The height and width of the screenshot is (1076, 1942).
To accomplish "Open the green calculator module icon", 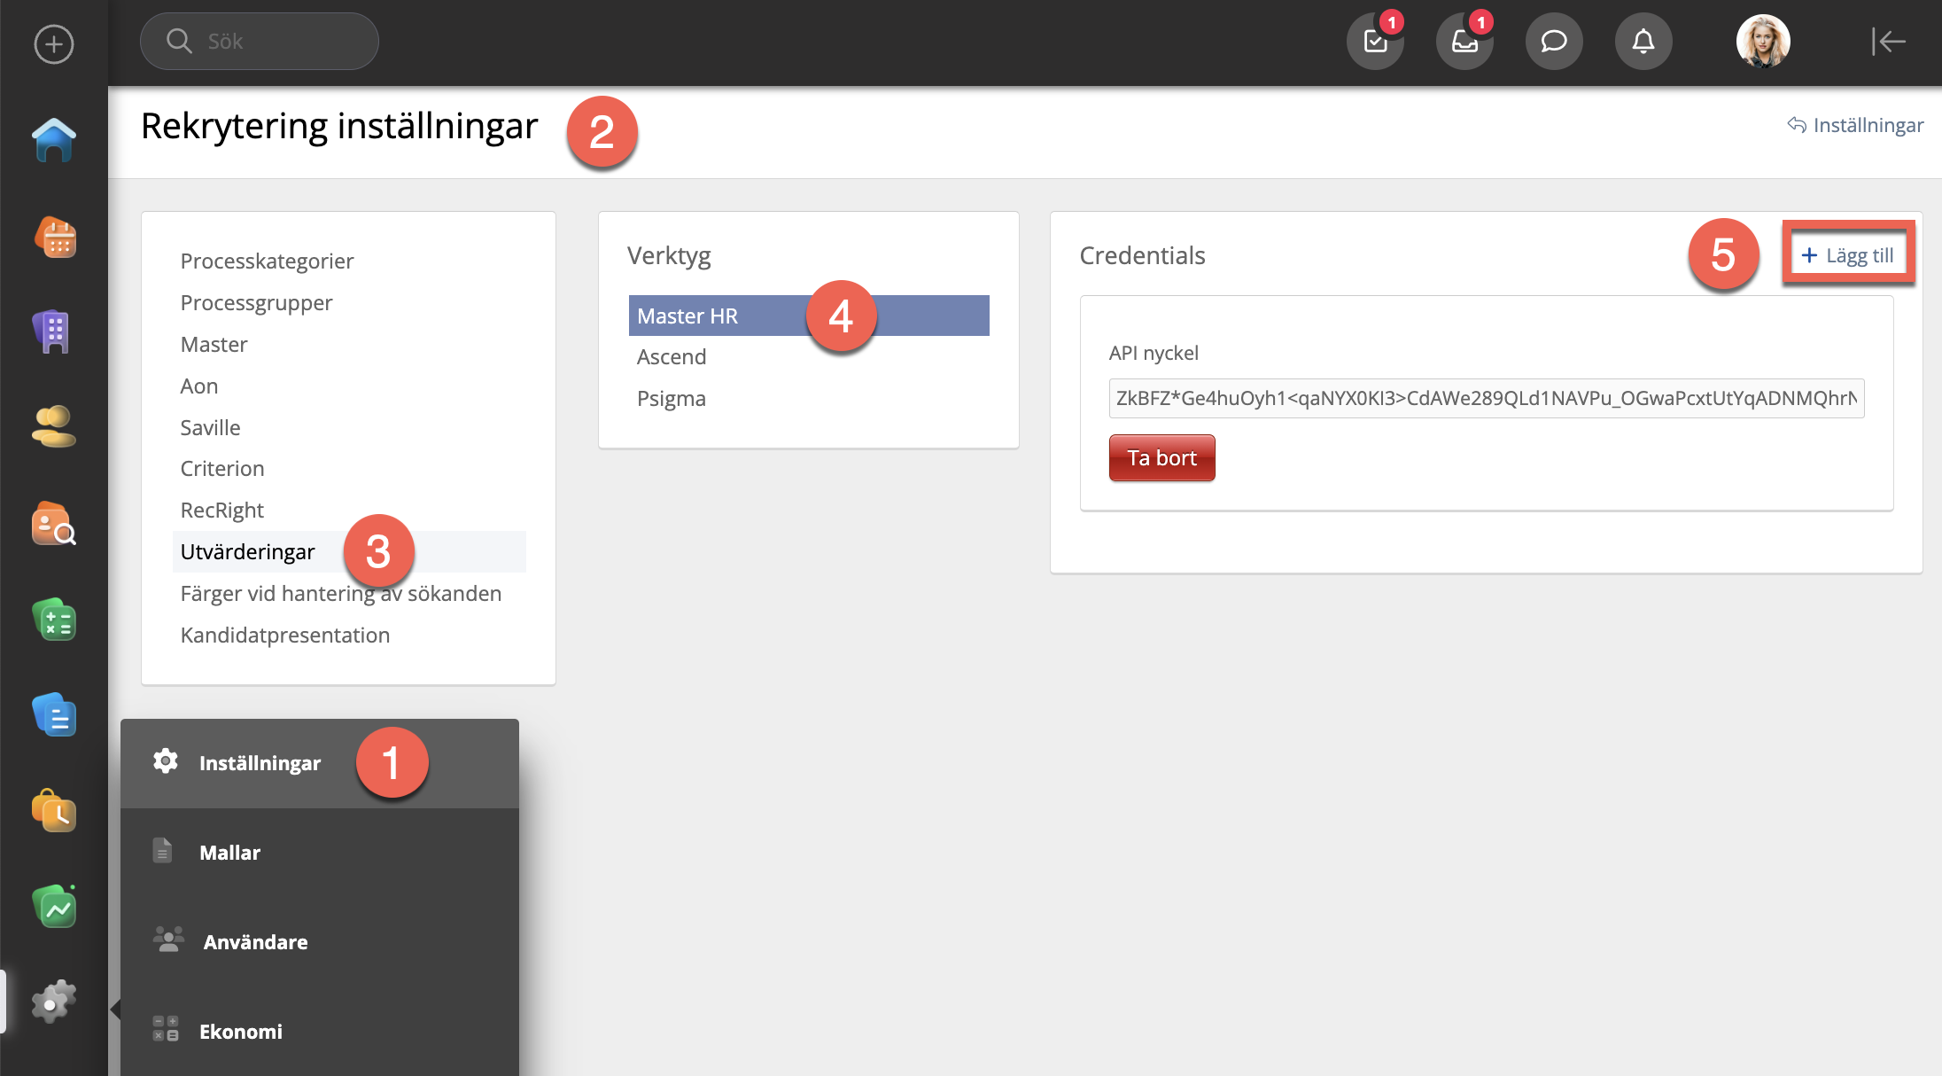I will 54,620.
